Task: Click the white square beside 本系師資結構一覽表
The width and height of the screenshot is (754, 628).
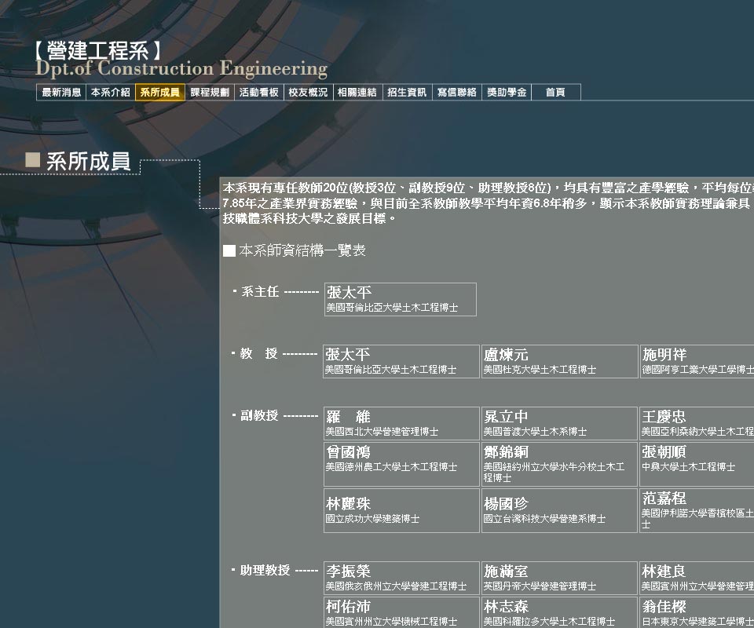Action: click(x=229, y=251)
